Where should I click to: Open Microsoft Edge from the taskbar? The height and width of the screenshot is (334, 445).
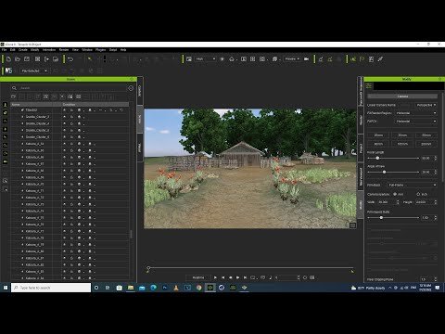pos(153,288)
